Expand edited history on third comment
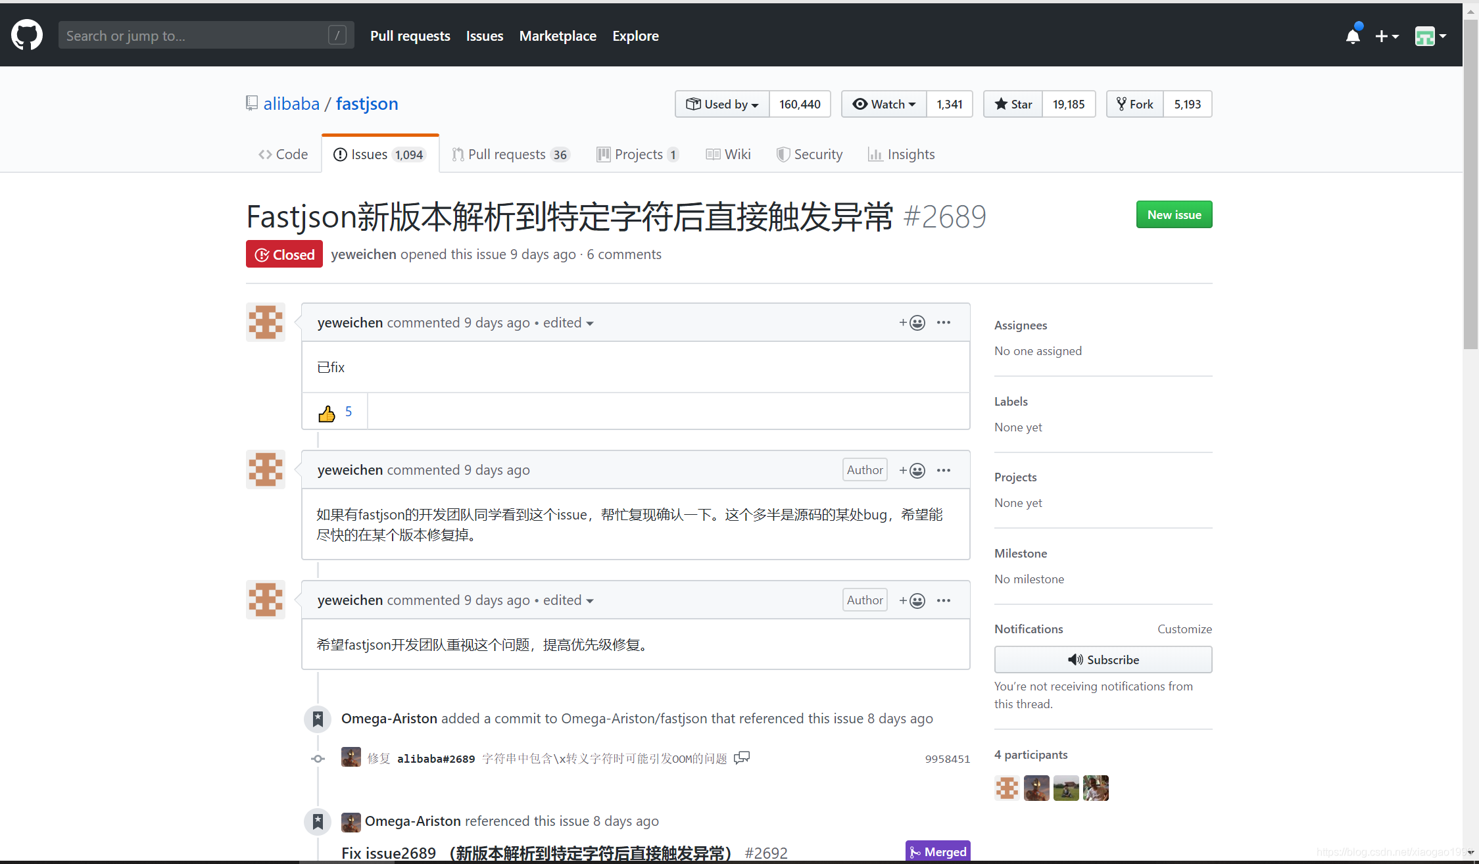 pyautogui.click(x=568, y=600)
